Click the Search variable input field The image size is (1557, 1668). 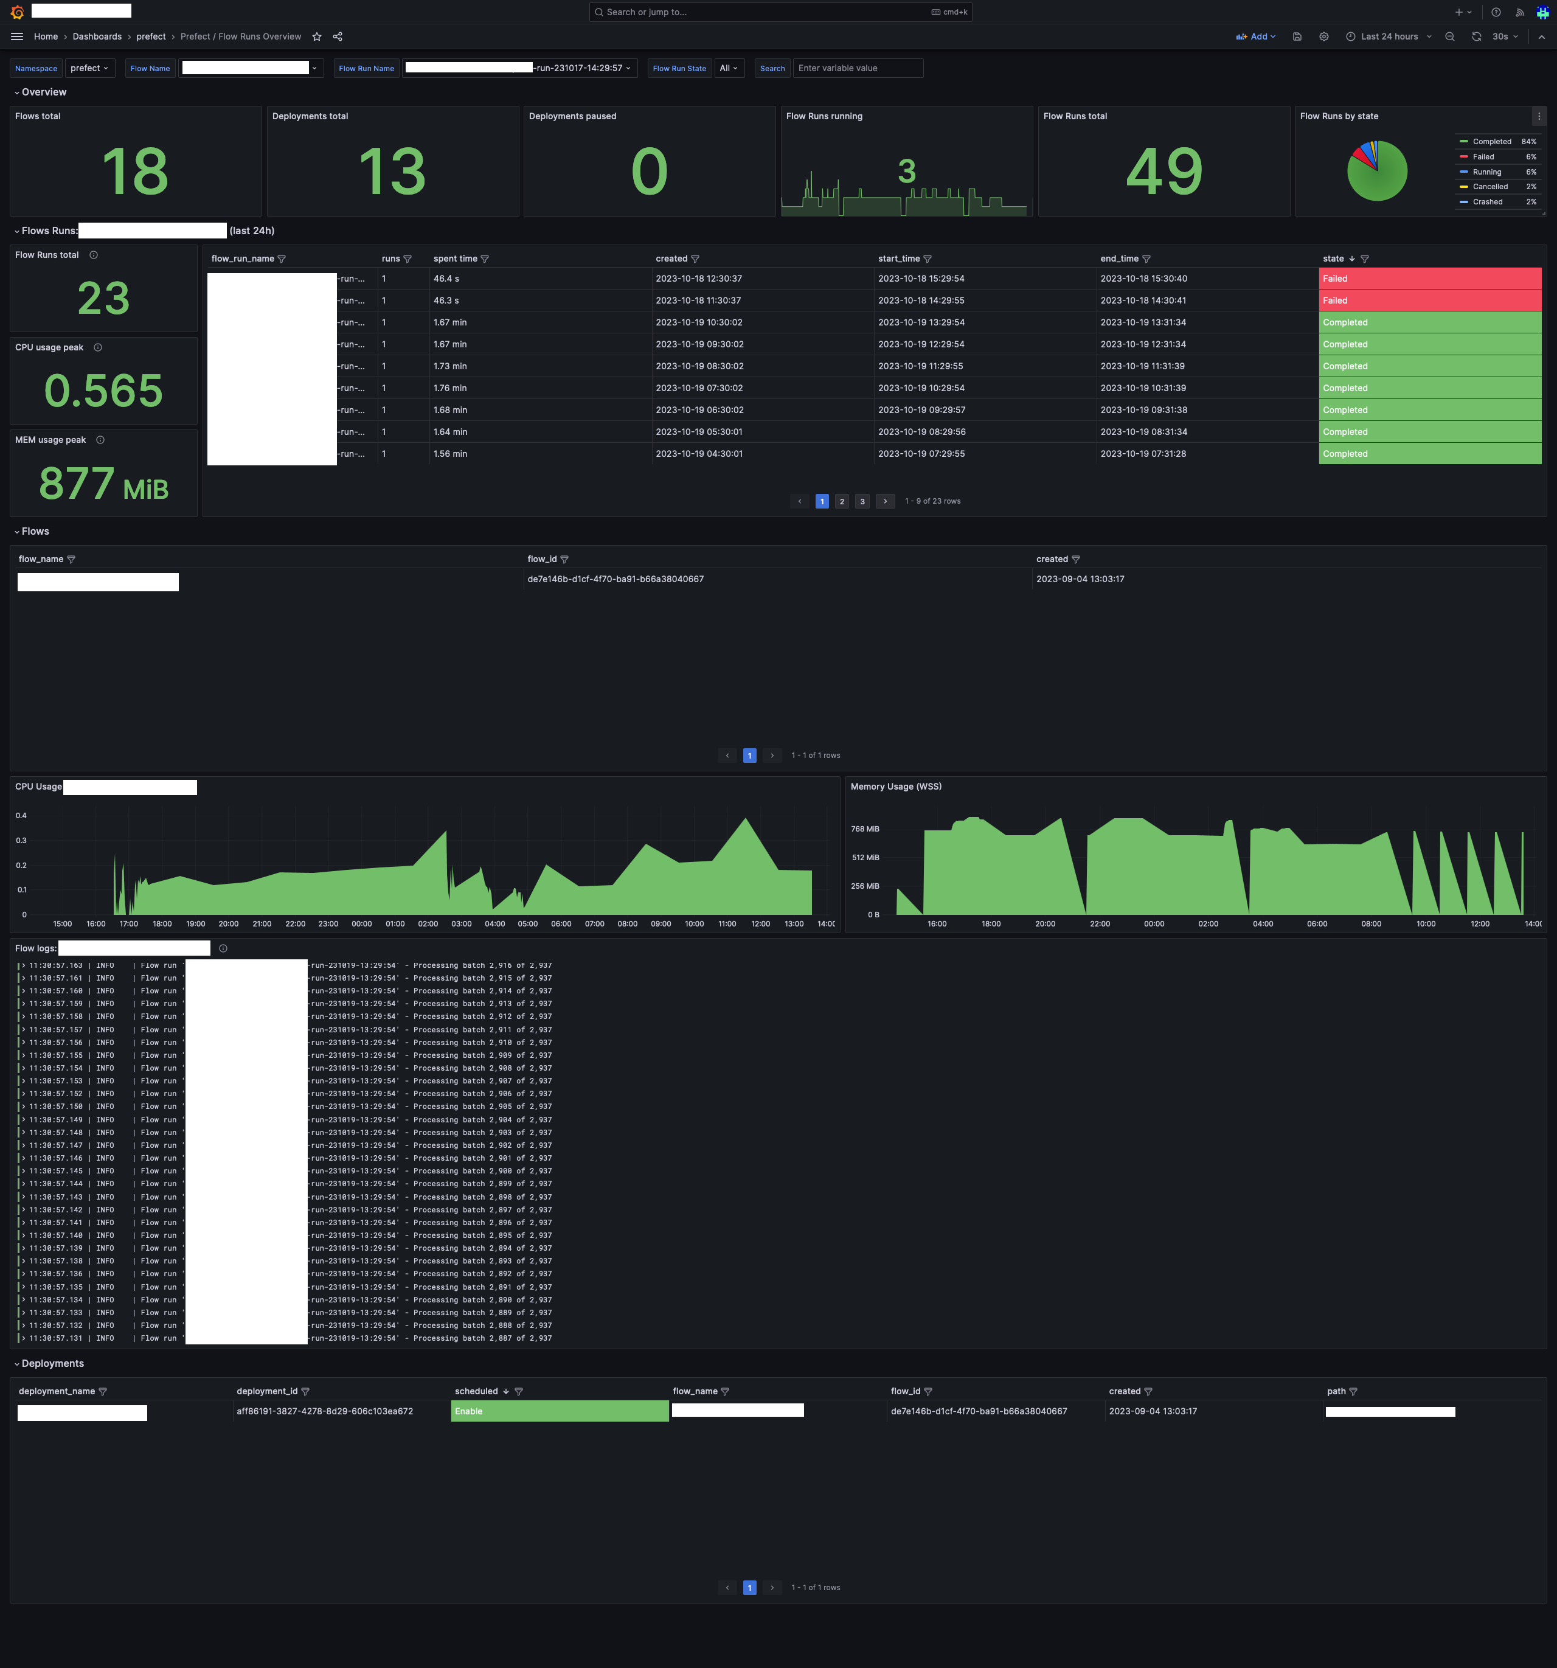pyautogui.click(x=858, y=69)
